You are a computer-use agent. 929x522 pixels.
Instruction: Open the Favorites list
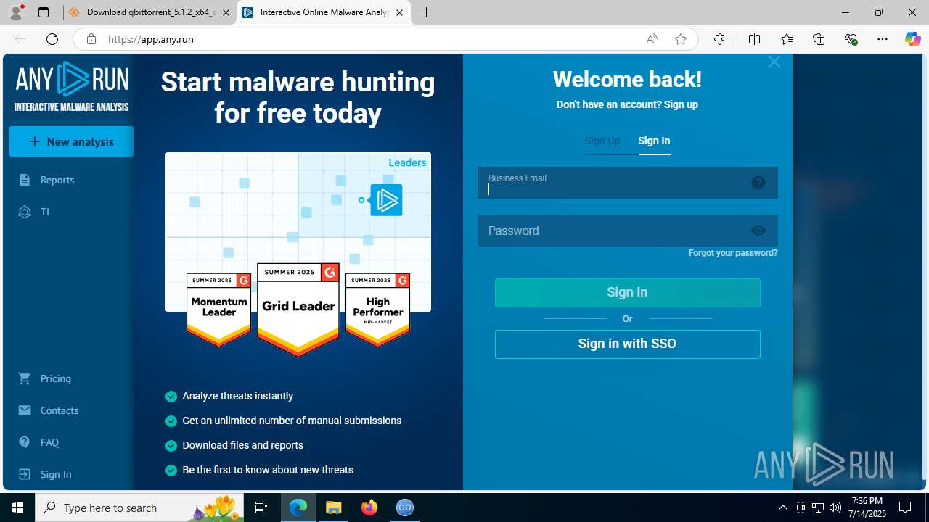pos(787,39)
